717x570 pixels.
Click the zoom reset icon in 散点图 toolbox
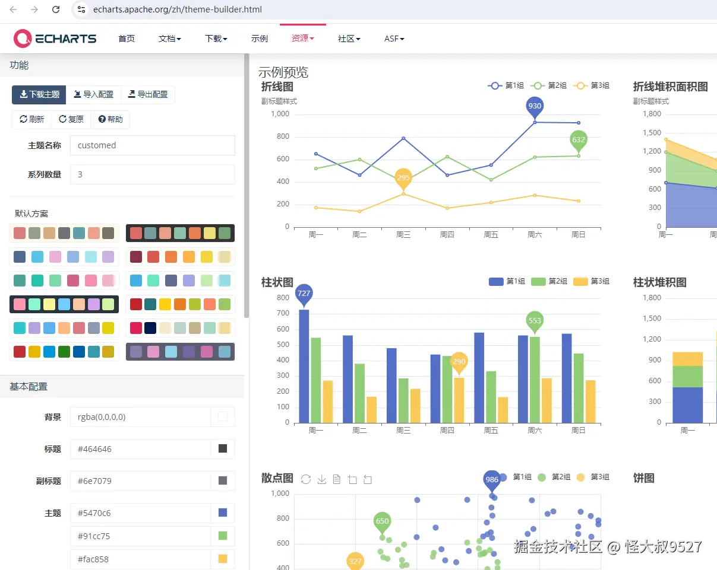point(368,479)
